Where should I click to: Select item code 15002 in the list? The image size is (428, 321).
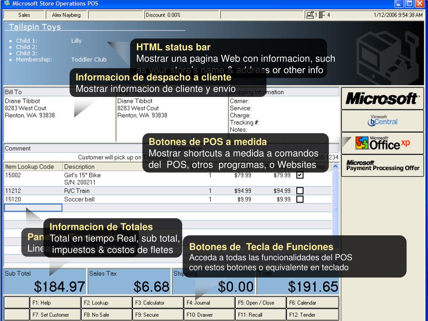coord(13,175)
